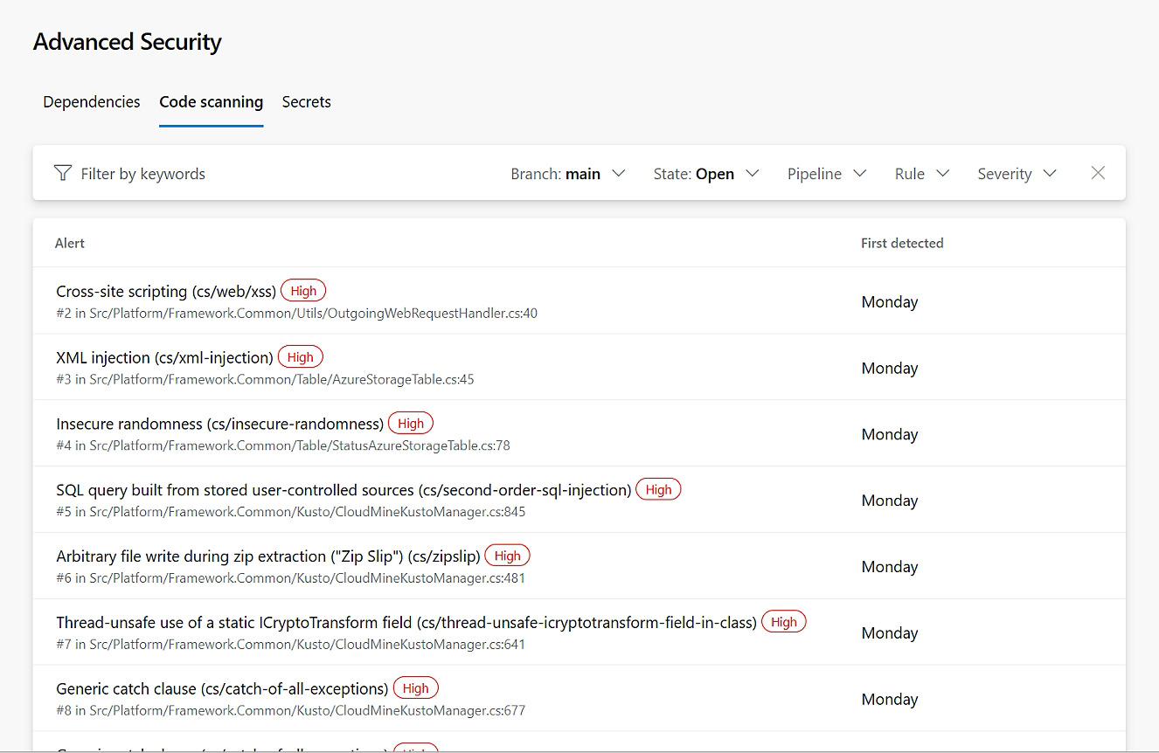Screen dimensions: 1159x753
Task: Click the High badge on Zip Slip alert
Action: click(507, 555)
